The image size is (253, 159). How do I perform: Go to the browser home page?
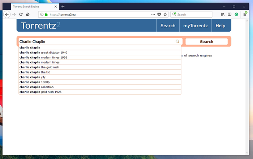[28, 14]
